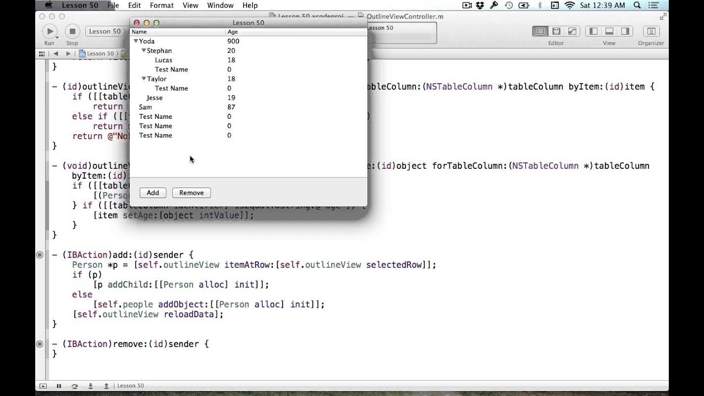
Task: Click the Add button
Action: [153, 193]
